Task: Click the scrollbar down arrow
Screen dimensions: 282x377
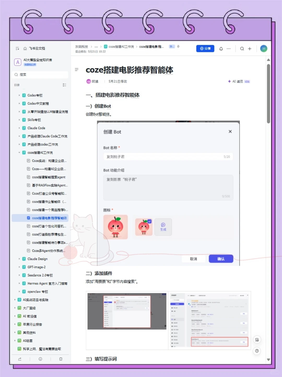Action: (x=268, y=360)
